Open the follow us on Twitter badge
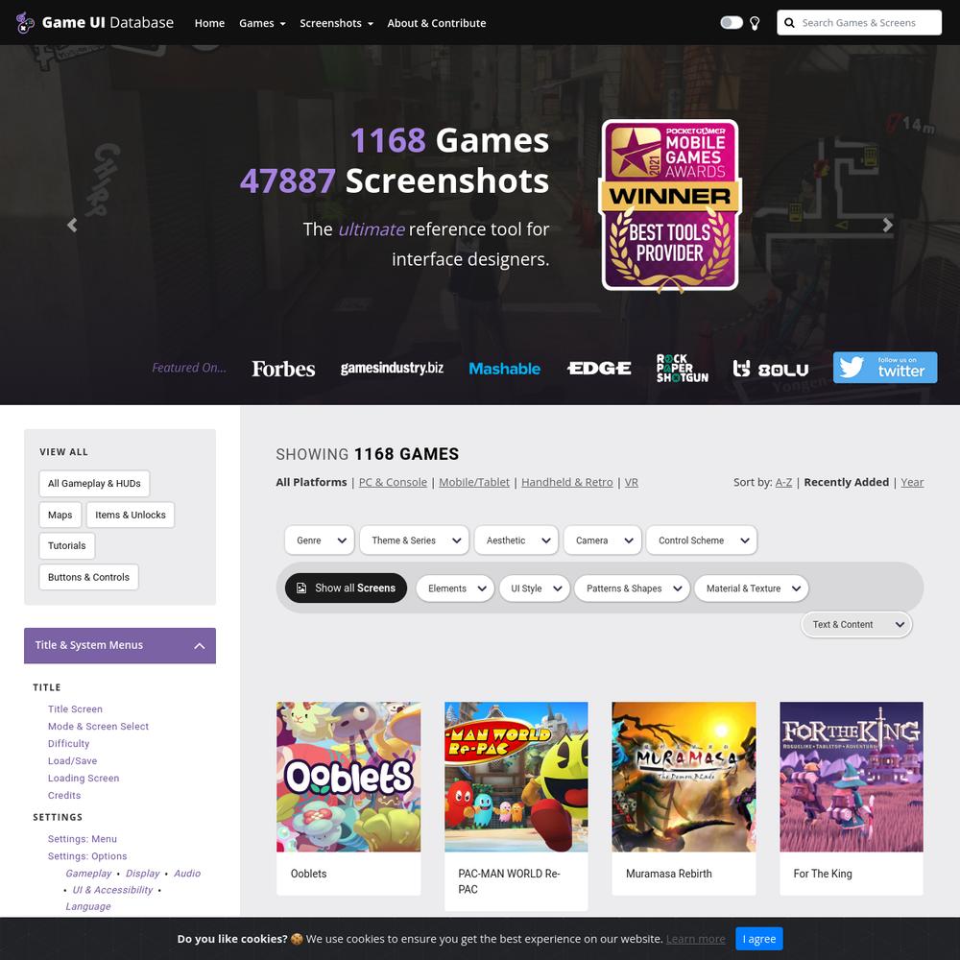The height and width of the screenshot is (960, 960). click(x=885, y=368)
